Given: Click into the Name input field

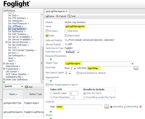Looking at the screenshot, I should coord(105,26).
